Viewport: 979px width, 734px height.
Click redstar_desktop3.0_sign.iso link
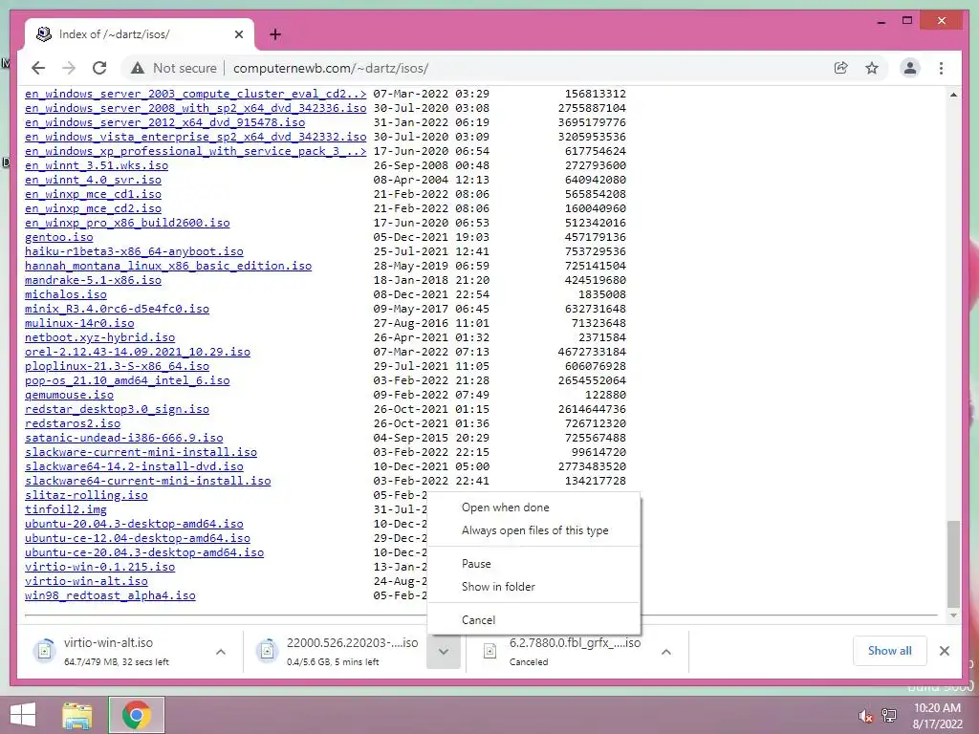coord(117,409)
